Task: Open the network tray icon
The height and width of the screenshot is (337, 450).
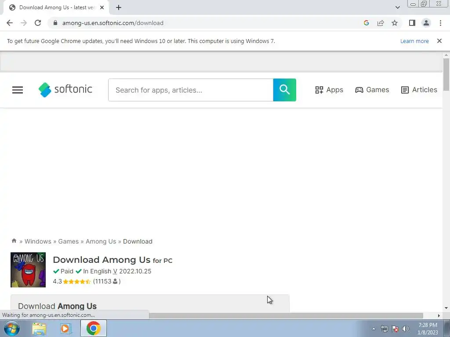Action: [x=384, y=329]
